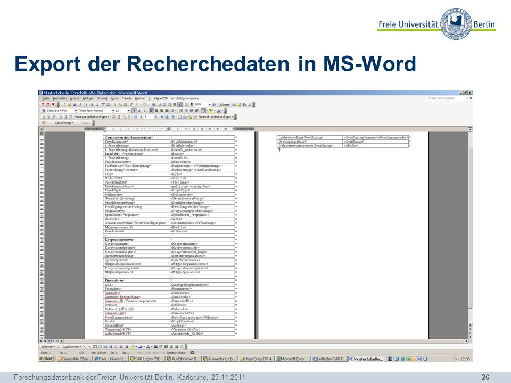Open the Ansicht menu
This screenshot has height=383, width=511.
point(75,98)
